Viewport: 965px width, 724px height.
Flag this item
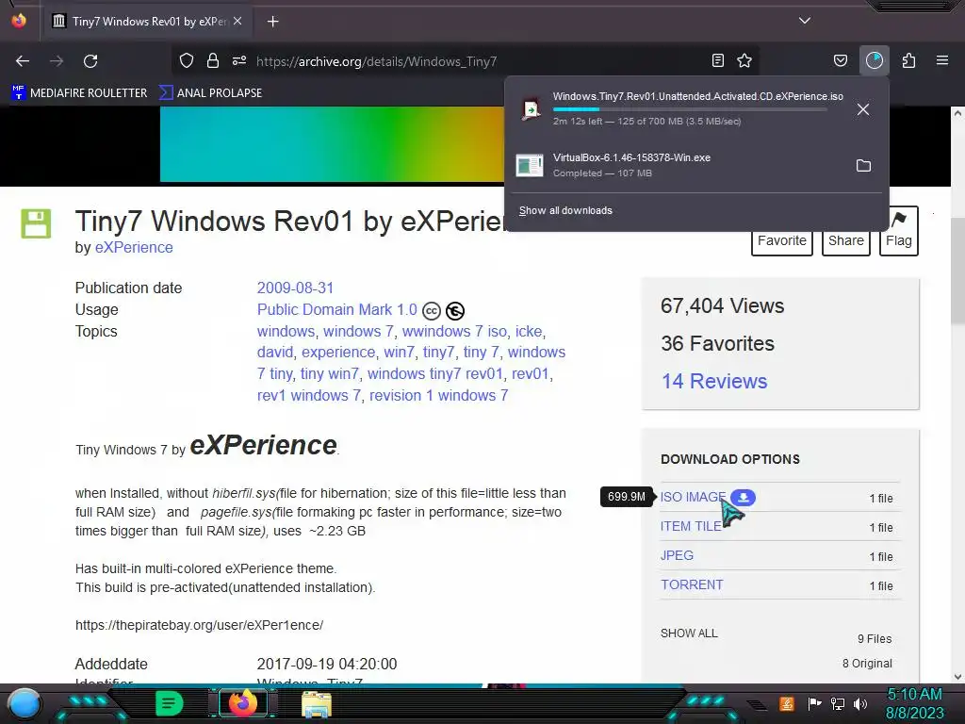898,231
